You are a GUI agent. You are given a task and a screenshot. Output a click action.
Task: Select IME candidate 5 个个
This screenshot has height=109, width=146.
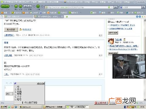coord(18,97)
